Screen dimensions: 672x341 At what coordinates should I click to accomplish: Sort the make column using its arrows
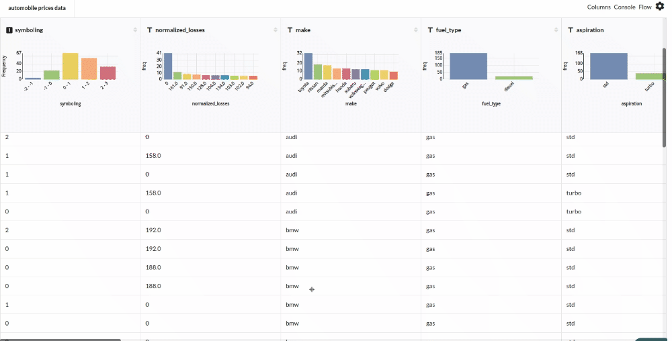[416, 30]
